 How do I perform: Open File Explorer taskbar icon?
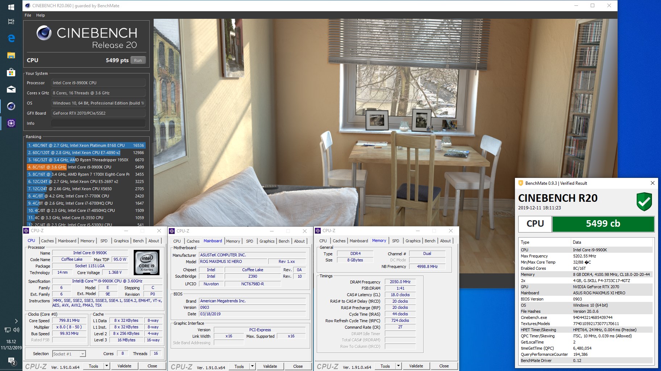pyautogui.click(x=11, y=55)
